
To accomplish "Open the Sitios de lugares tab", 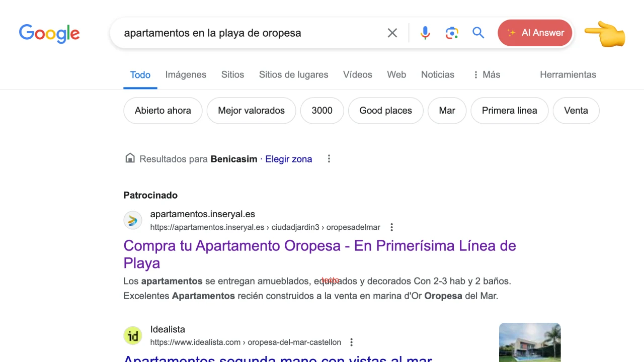I will tap(293, 74).
